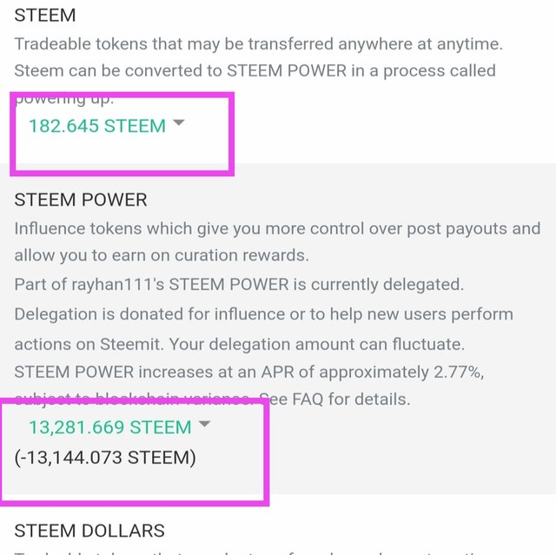The image size is (556, 555).
Task: Click the caret beside 13,281.669 STEEM
Action: point(205,424)
